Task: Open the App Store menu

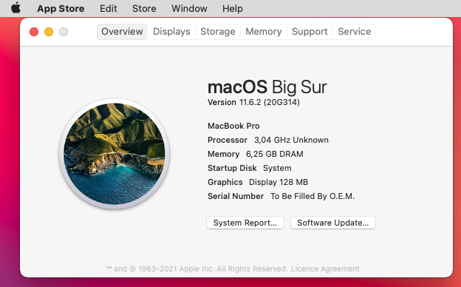Action: click(x=61, y=8)
